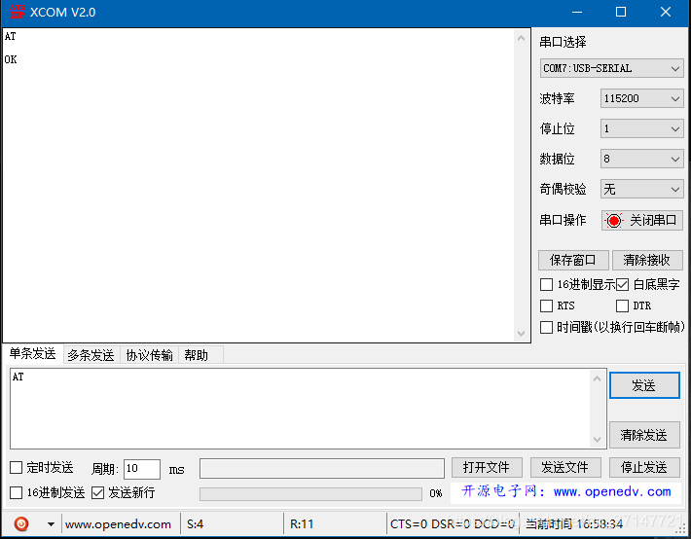Enable the 定时发送 checkbox
Image resolution: width=691 pixels, height=539 pixels.
(x=16, y=467)
